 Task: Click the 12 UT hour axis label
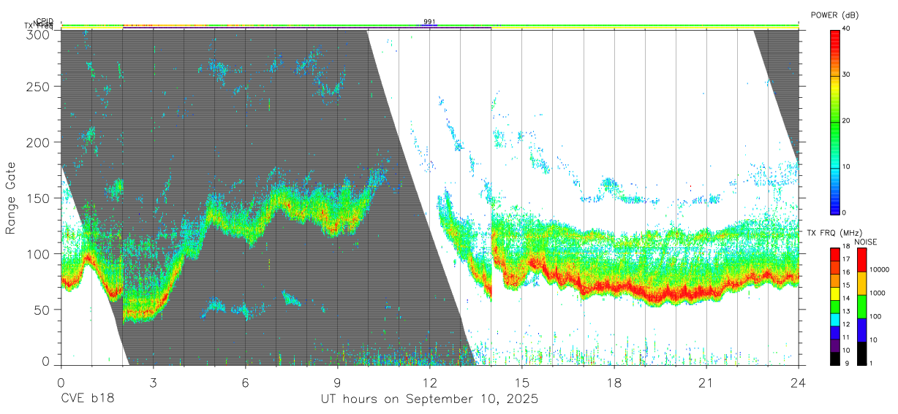coord(429,383)
